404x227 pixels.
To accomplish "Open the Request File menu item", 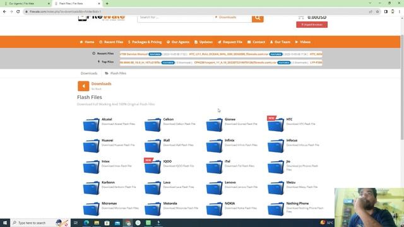I will click(230, 42).
